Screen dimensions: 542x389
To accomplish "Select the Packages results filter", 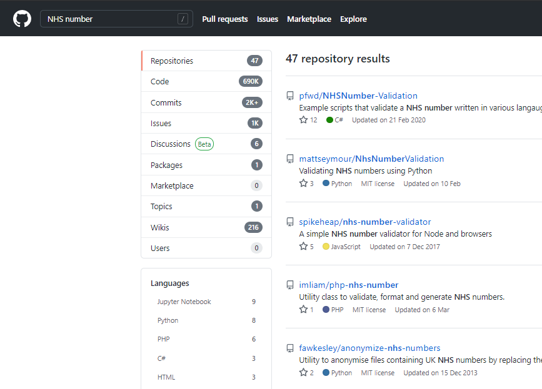I will [206, 165].
